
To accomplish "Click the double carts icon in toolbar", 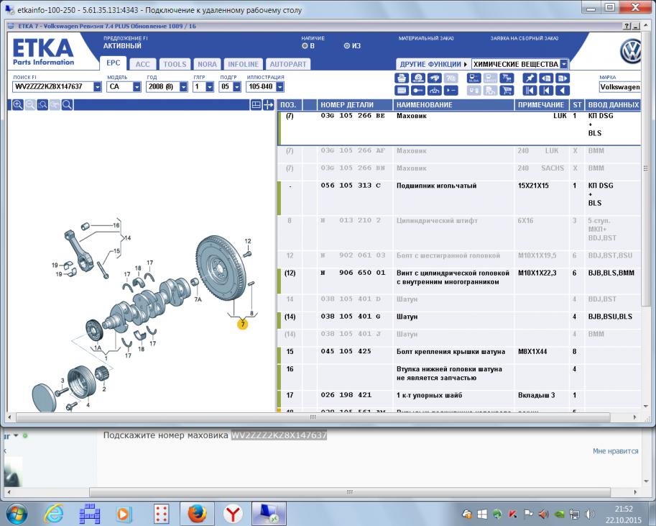I will [507, 78].
